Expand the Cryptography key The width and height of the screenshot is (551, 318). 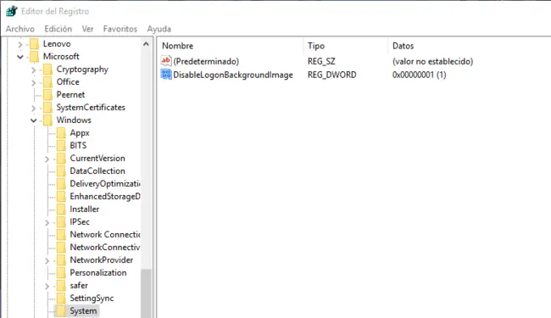pos(33,70)
